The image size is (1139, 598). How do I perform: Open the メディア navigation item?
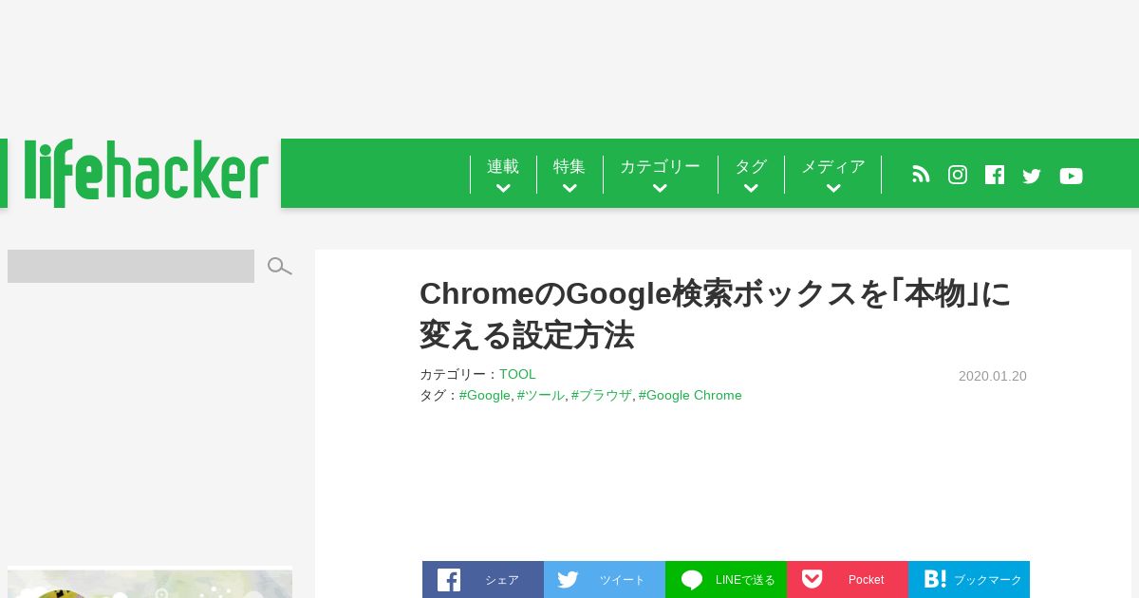coord(833,166)
